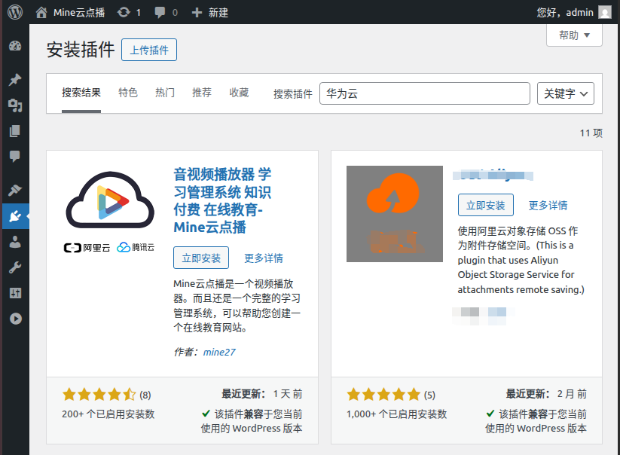Open author link mine27

[x=219, y=352]
